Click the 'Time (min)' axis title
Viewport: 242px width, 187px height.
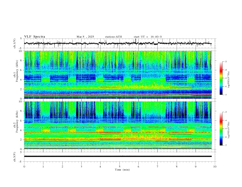tap(122, 170)
